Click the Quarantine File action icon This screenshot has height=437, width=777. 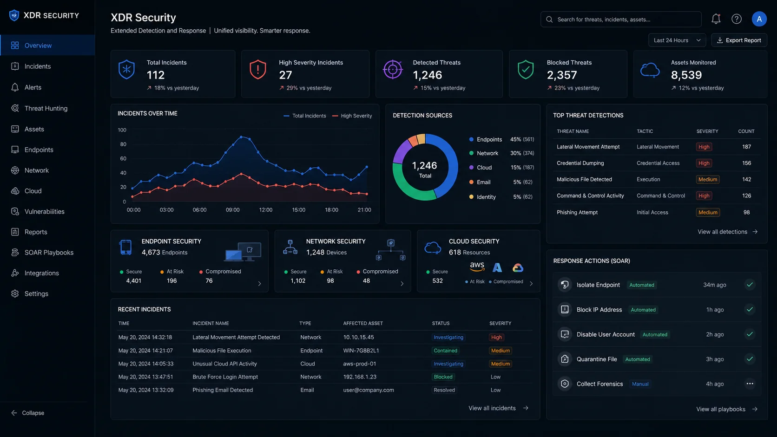point(565,359)
